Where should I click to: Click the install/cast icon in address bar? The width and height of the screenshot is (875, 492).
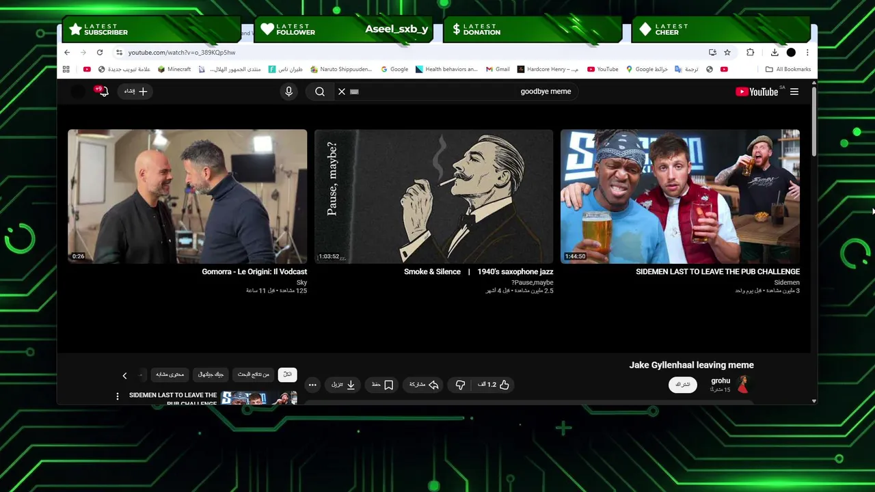coord(712,53)
